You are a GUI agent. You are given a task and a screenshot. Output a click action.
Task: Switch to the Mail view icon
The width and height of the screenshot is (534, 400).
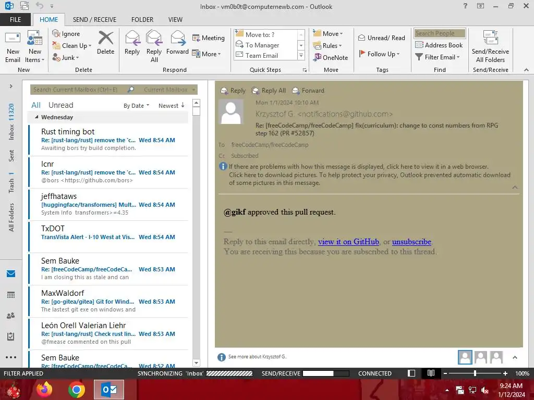point(11,273)
